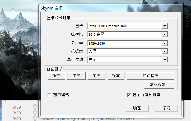Viewport: 191px width, 121px height.
Task: Click the lightbulb icon beside second 9:39 log entry
Action: pos(35,113)
